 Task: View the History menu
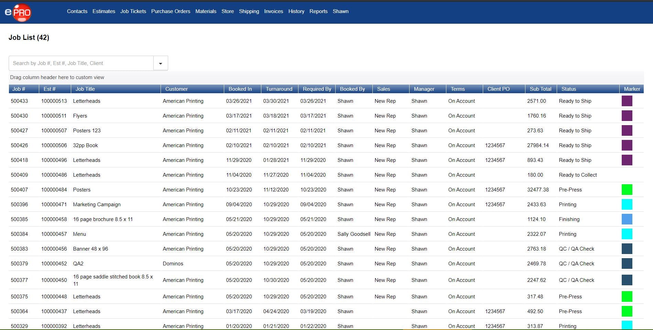coord(296,11)
